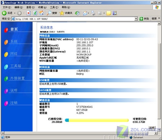This screenshot has width=162, height=140.
Task: Open 外接装置 section link
Action: click(x=17, y=78)
